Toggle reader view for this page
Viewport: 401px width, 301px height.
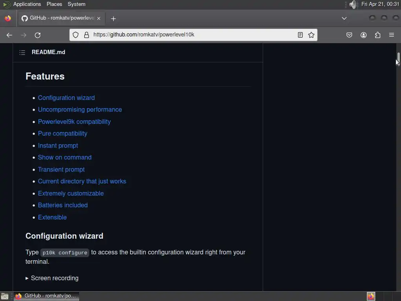(300, 35)
